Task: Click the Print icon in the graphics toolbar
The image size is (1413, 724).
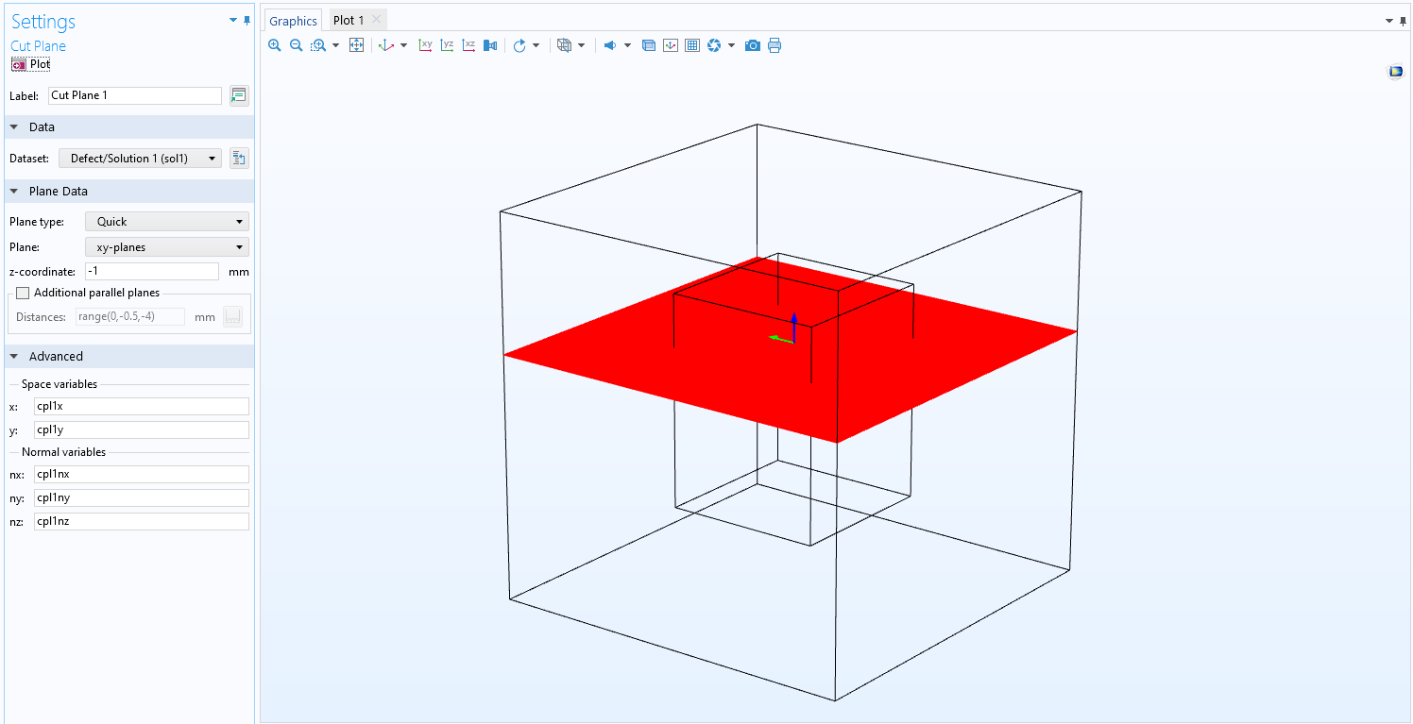Action: click(x=775, y=45)
